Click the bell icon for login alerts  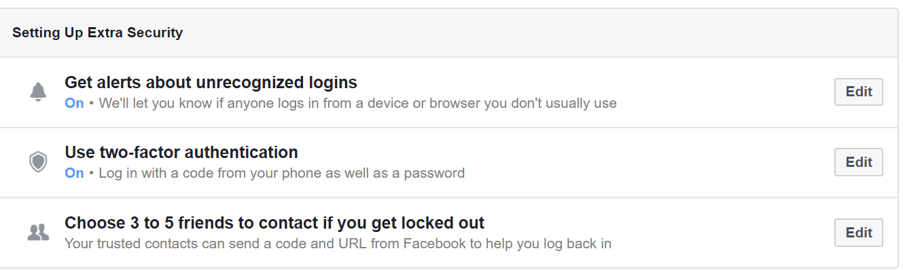38,92
